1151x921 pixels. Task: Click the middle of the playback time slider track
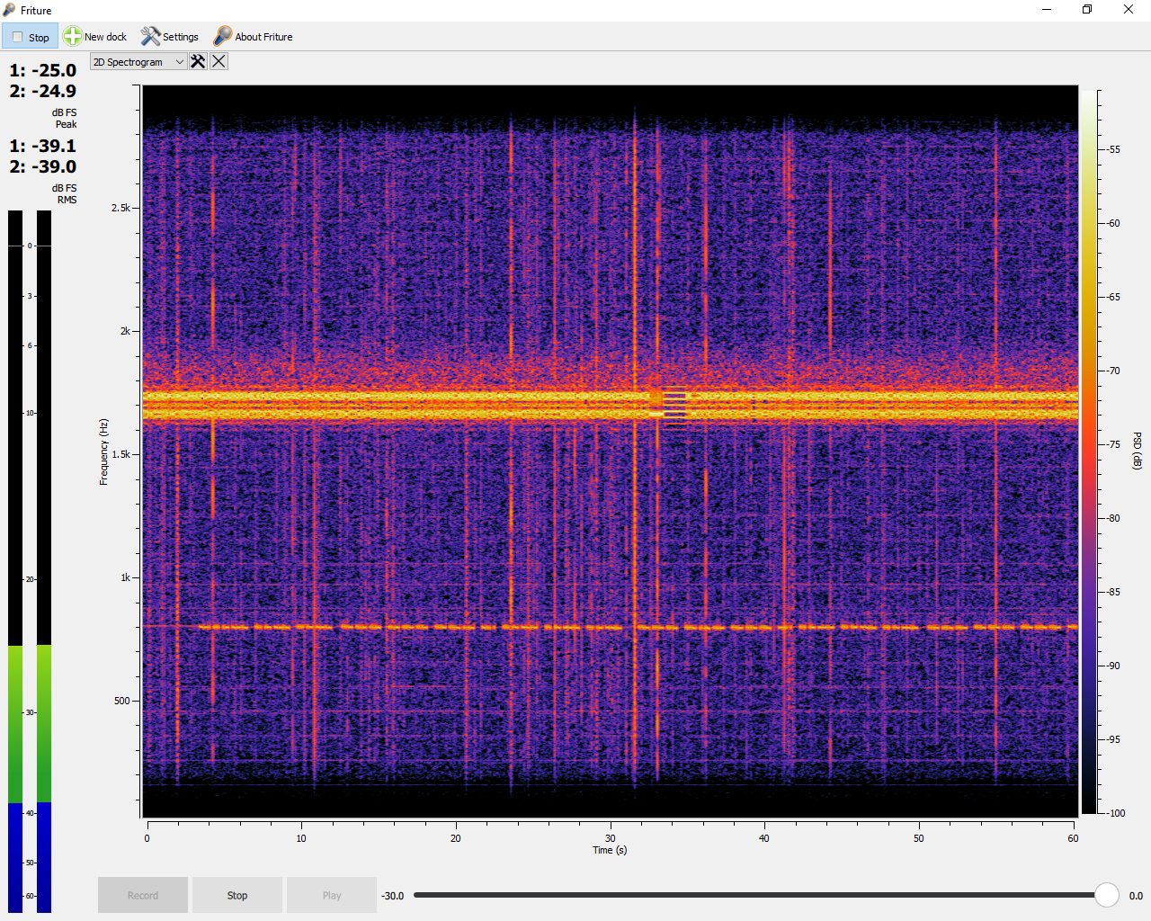tap(755, 895)
